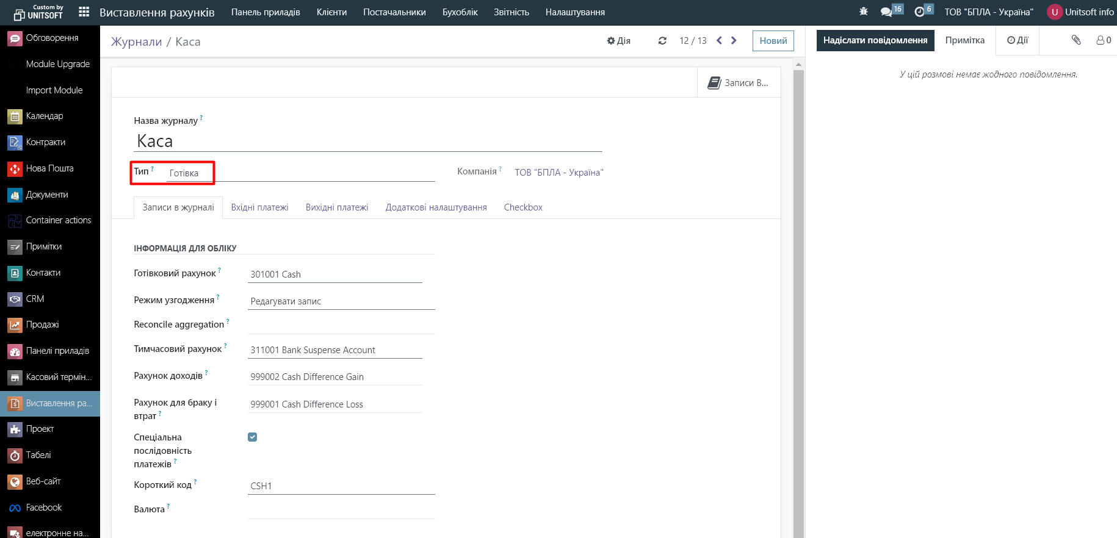The height and width of the screenshot is (538, 1117).
Task: Go to next record arrow
Action: coord(734,40)
